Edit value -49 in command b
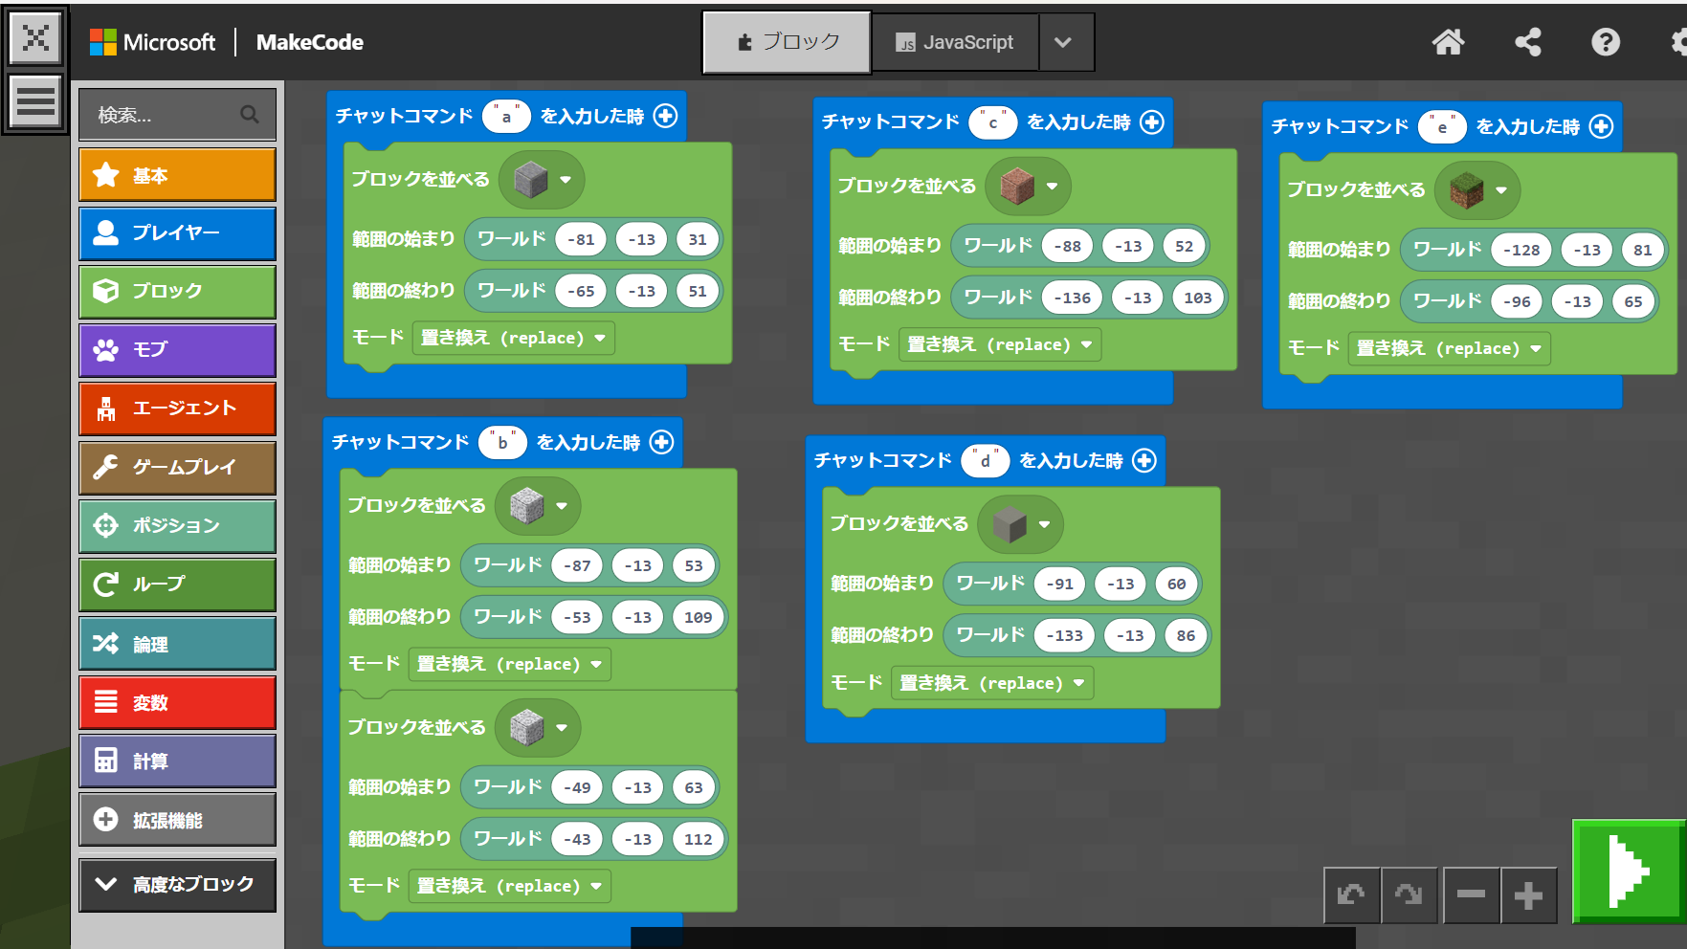Screen dimensions: 1687x949 [577, 787]
